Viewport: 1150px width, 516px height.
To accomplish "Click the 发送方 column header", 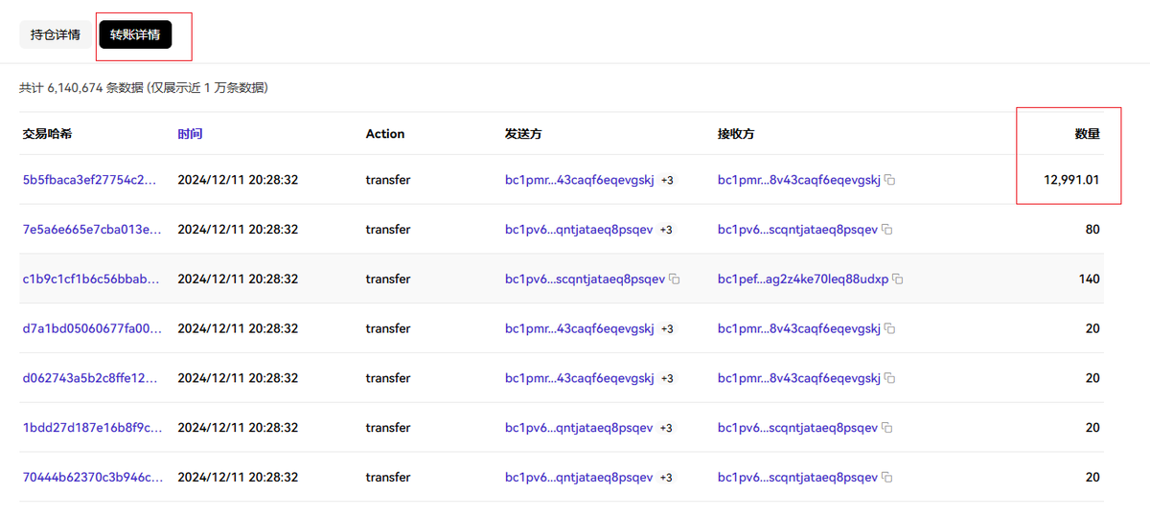I will 523,134.
